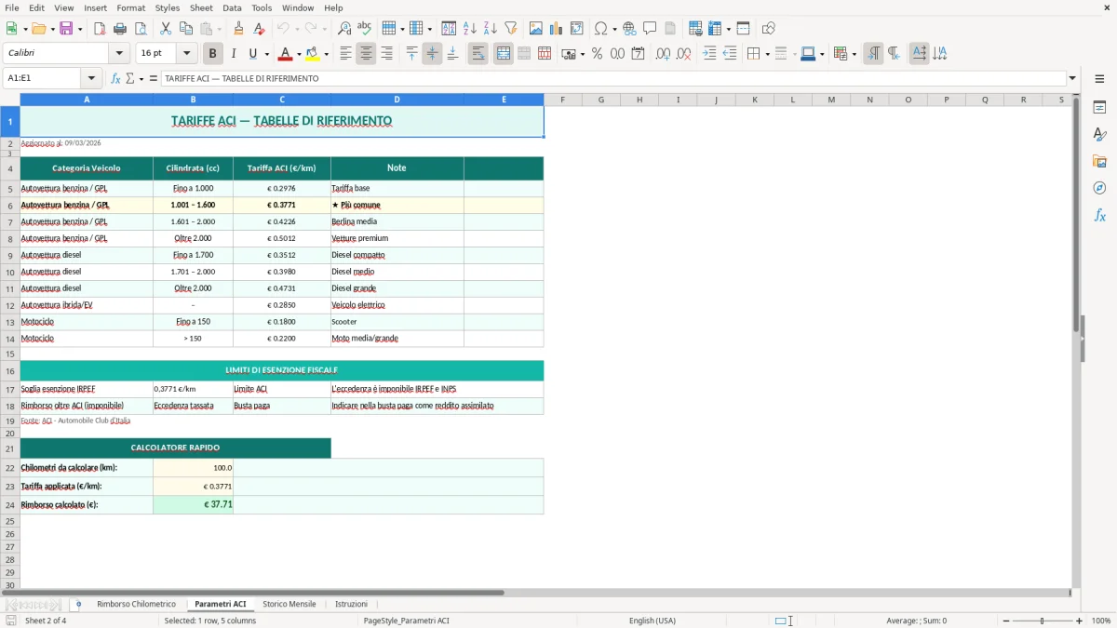The height and width of the screenshot is (628, 1117).
Task: Click the Cut scissors icon
Action: (x=166, y=29)
